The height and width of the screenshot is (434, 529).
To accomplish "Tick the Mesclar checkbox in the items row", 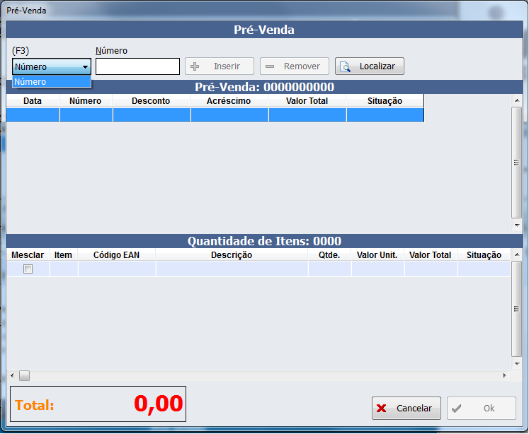I will click(28, 269).
